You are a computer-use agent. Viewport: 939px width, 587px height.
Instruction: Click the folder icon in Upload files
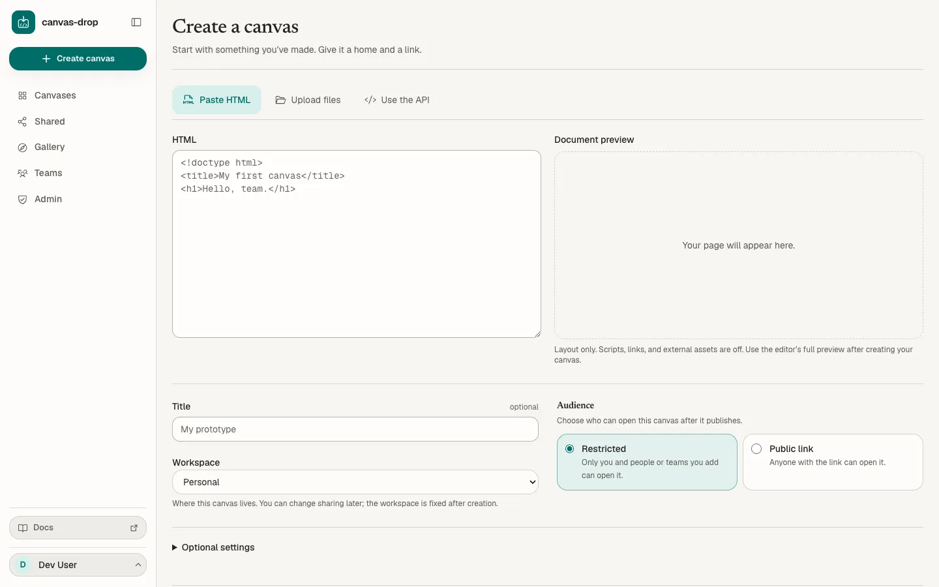280,100
